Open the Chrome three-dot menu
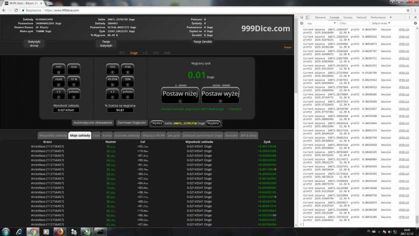This screenshot has width=419, height=236. [415, 10]
